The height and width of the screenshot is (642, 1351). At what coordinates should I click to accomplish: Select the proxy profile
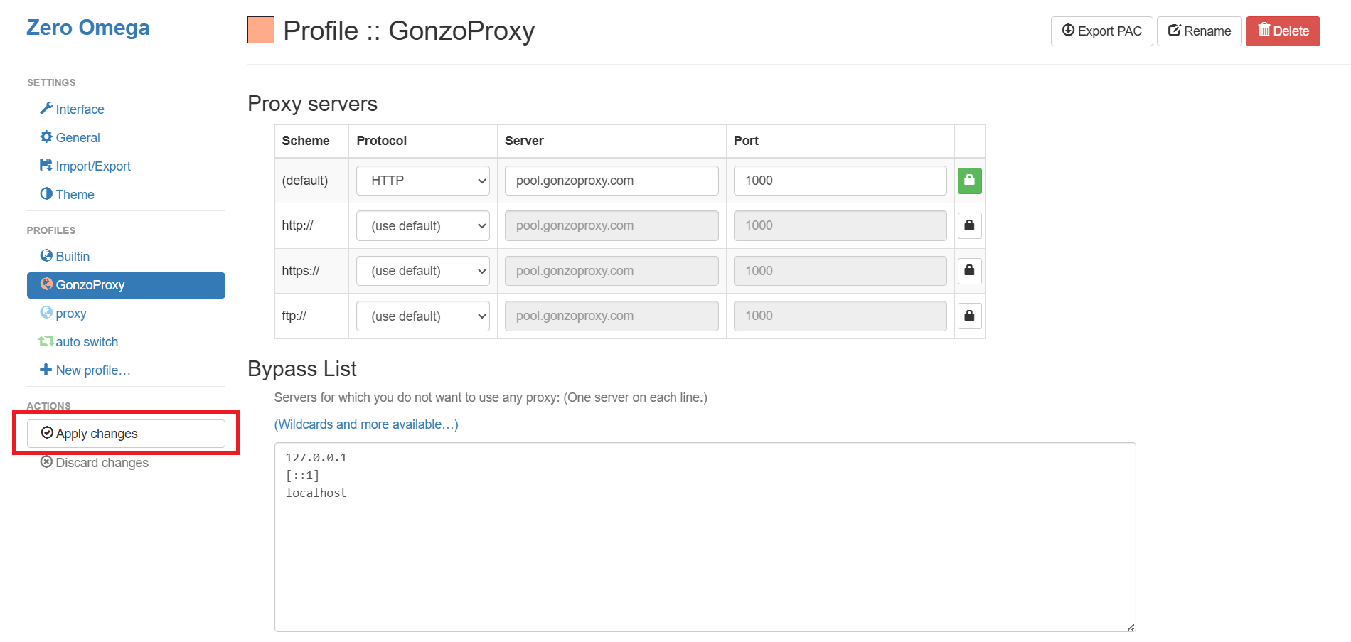click(63, 314)
